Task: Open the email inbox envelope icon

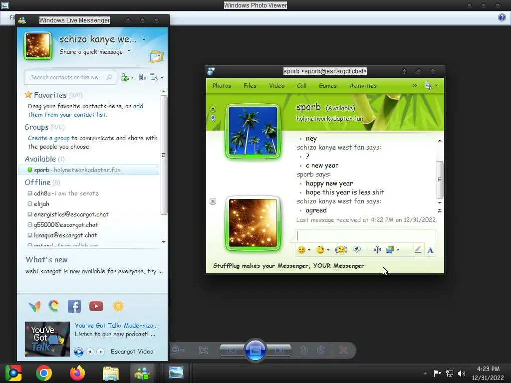Action: (156, 57)
